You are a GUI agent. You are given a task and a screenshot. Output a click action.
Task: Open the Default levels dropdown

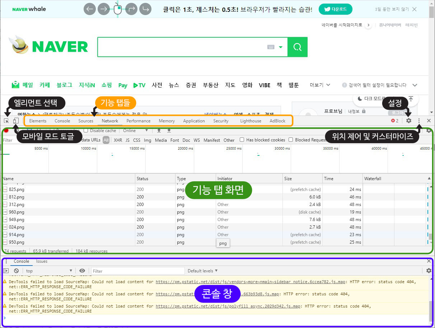(x=202, y=271)
